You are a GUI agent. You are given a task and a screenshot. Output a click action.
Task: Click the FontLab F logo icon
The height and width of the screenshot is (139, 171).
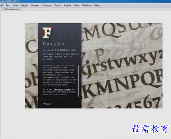pos(47,32)
